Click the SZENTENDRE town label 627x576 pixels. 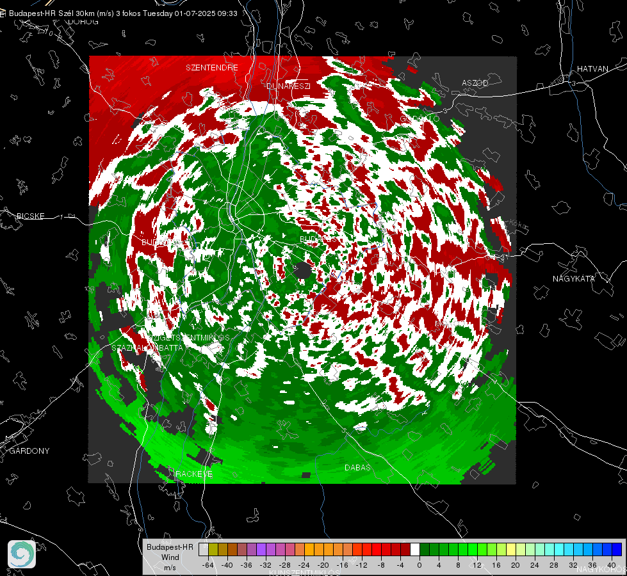[212, 68]
